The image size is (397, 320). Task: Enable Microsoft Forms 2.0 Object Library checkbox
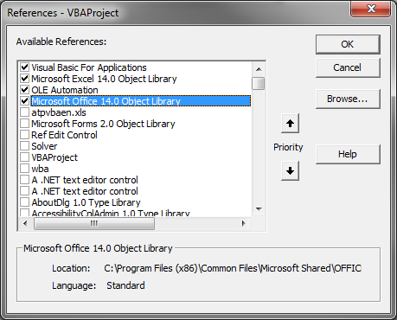click(x=24, y=124)
